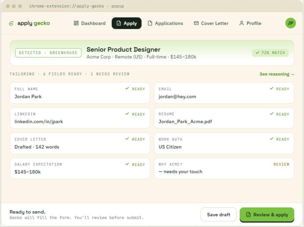Click the document icon in Review & apply
The image size is (304, 227).
click(x=248, y=214)
